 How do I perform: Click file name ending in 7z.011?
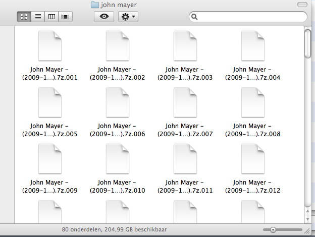[x=185, y=186]
